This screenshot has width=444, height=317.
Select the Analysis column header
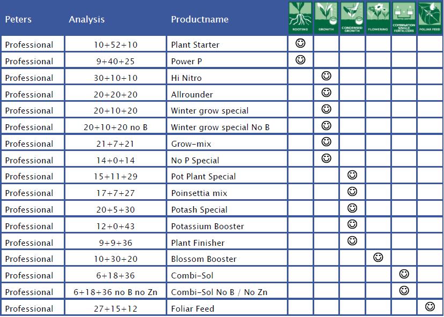tap(87, 19)
